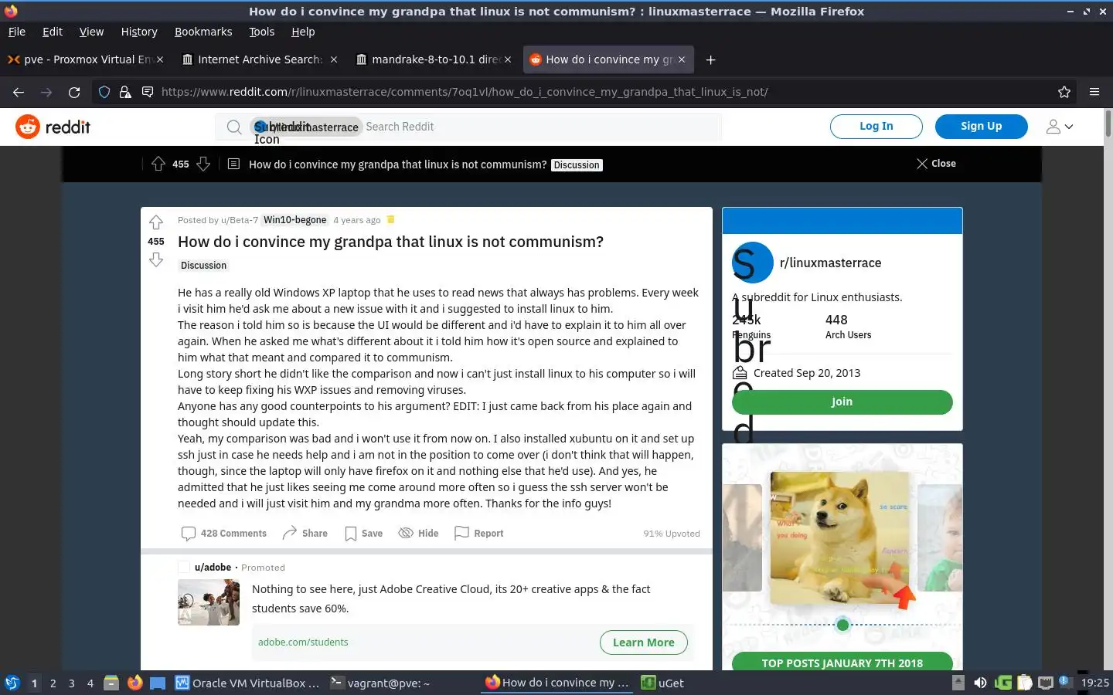Open the desktop start menu icon
1113x695 pixels.
tap(12, 683)
